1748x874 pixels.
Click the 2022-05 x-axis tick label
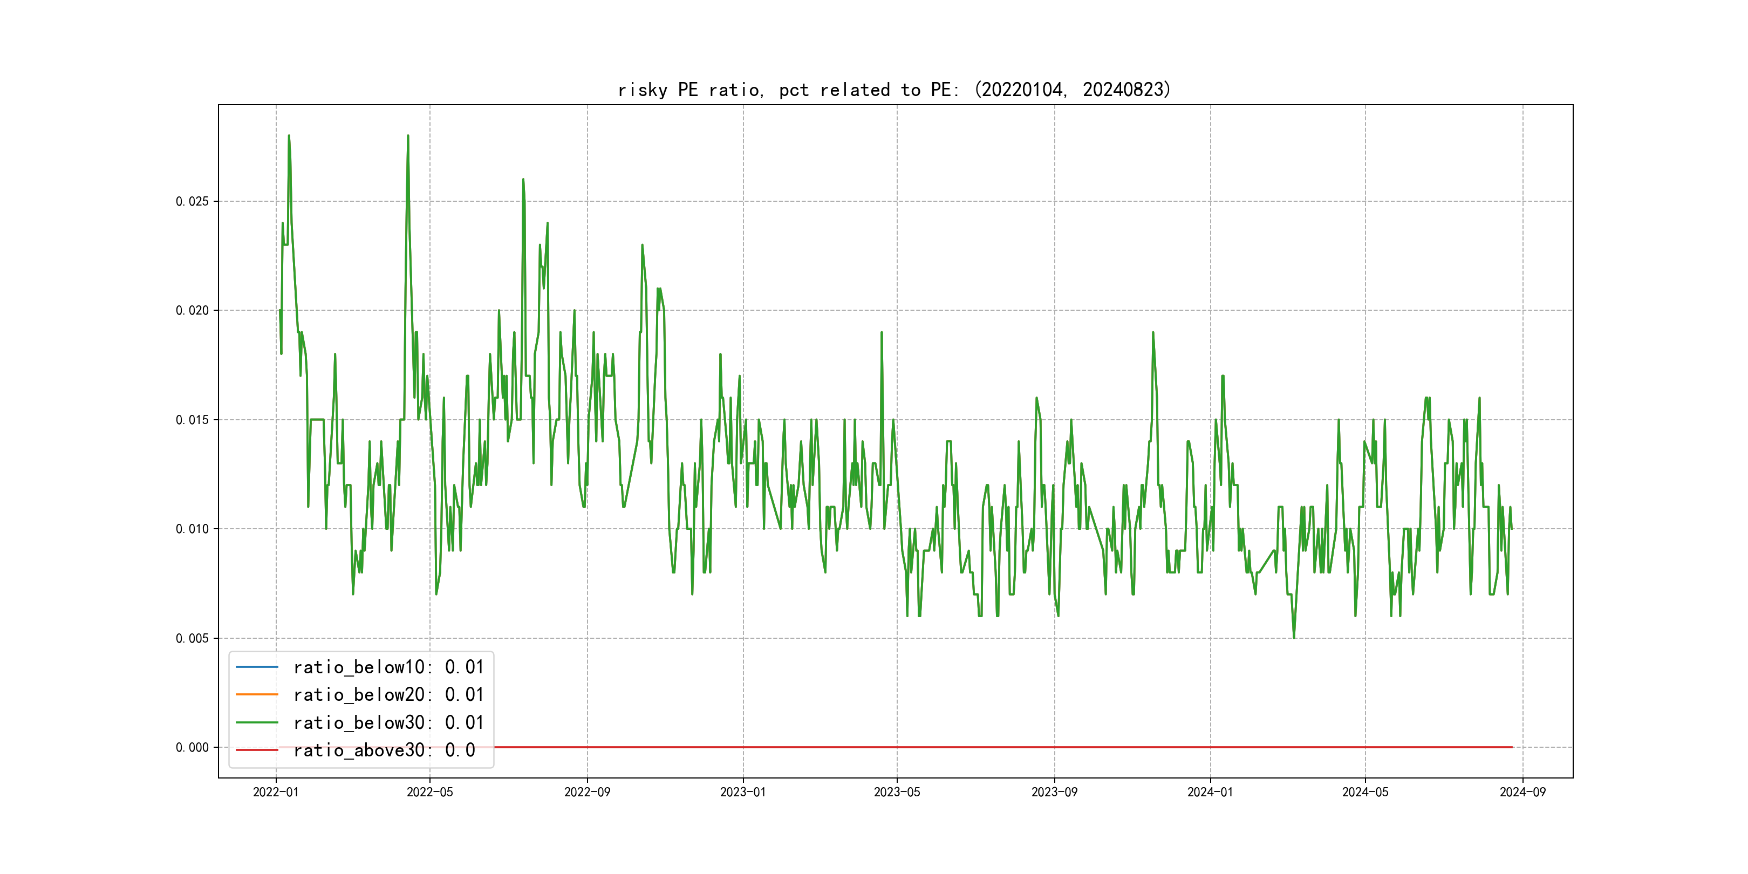click(x=429, y=792)
